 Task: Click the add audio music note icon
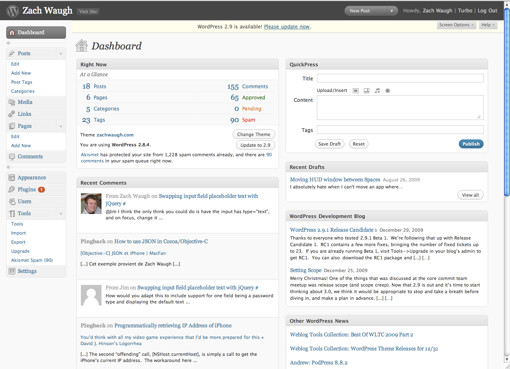[x=377, y=91]
